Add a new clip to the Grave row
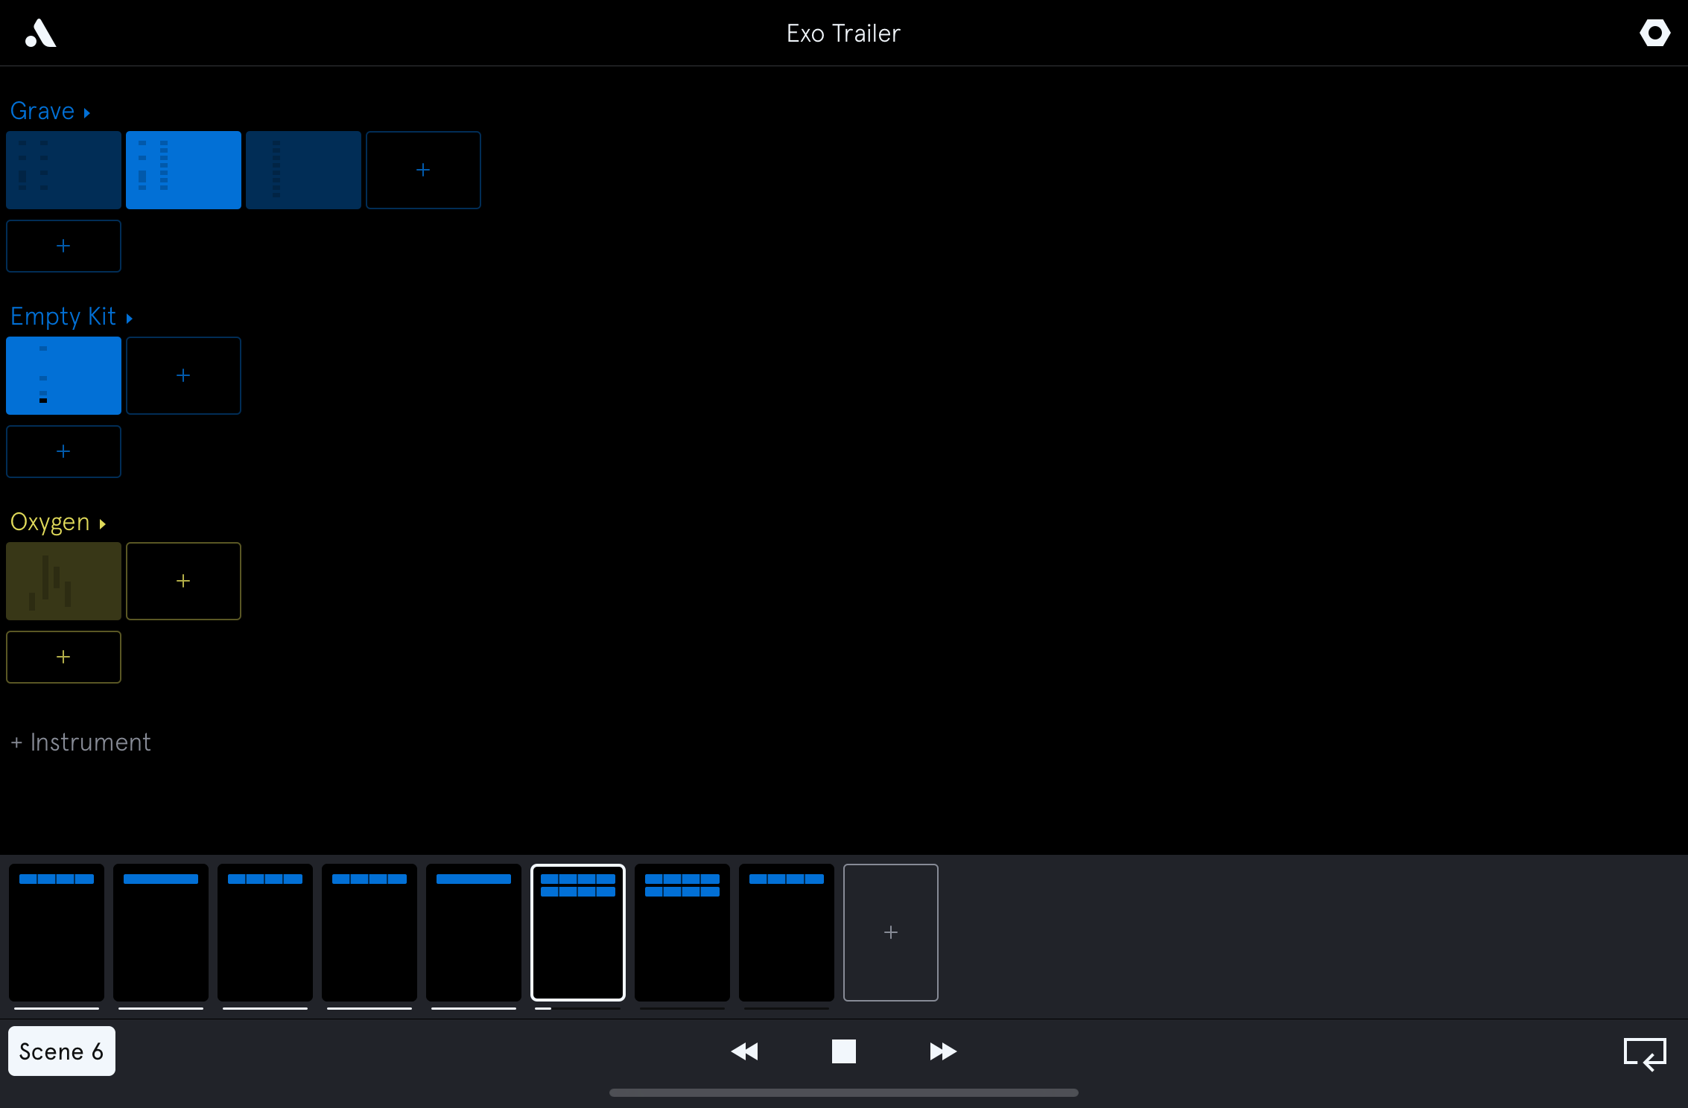 pos(423,171)
